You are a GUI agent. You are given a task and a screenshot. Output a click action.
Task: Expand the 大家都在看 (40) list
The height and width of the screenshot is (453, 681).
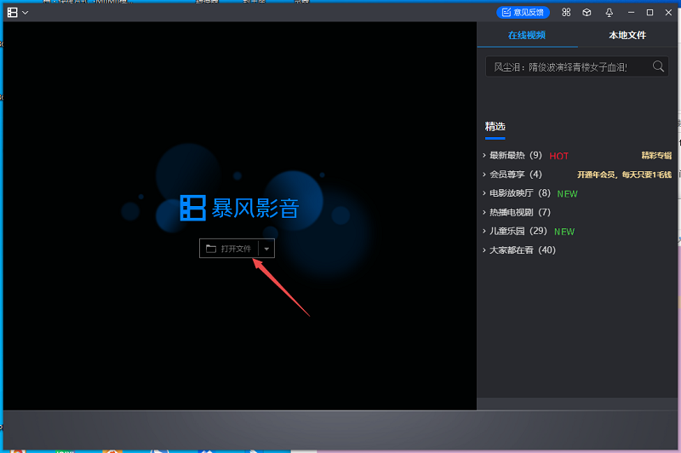tap(484, 249)
